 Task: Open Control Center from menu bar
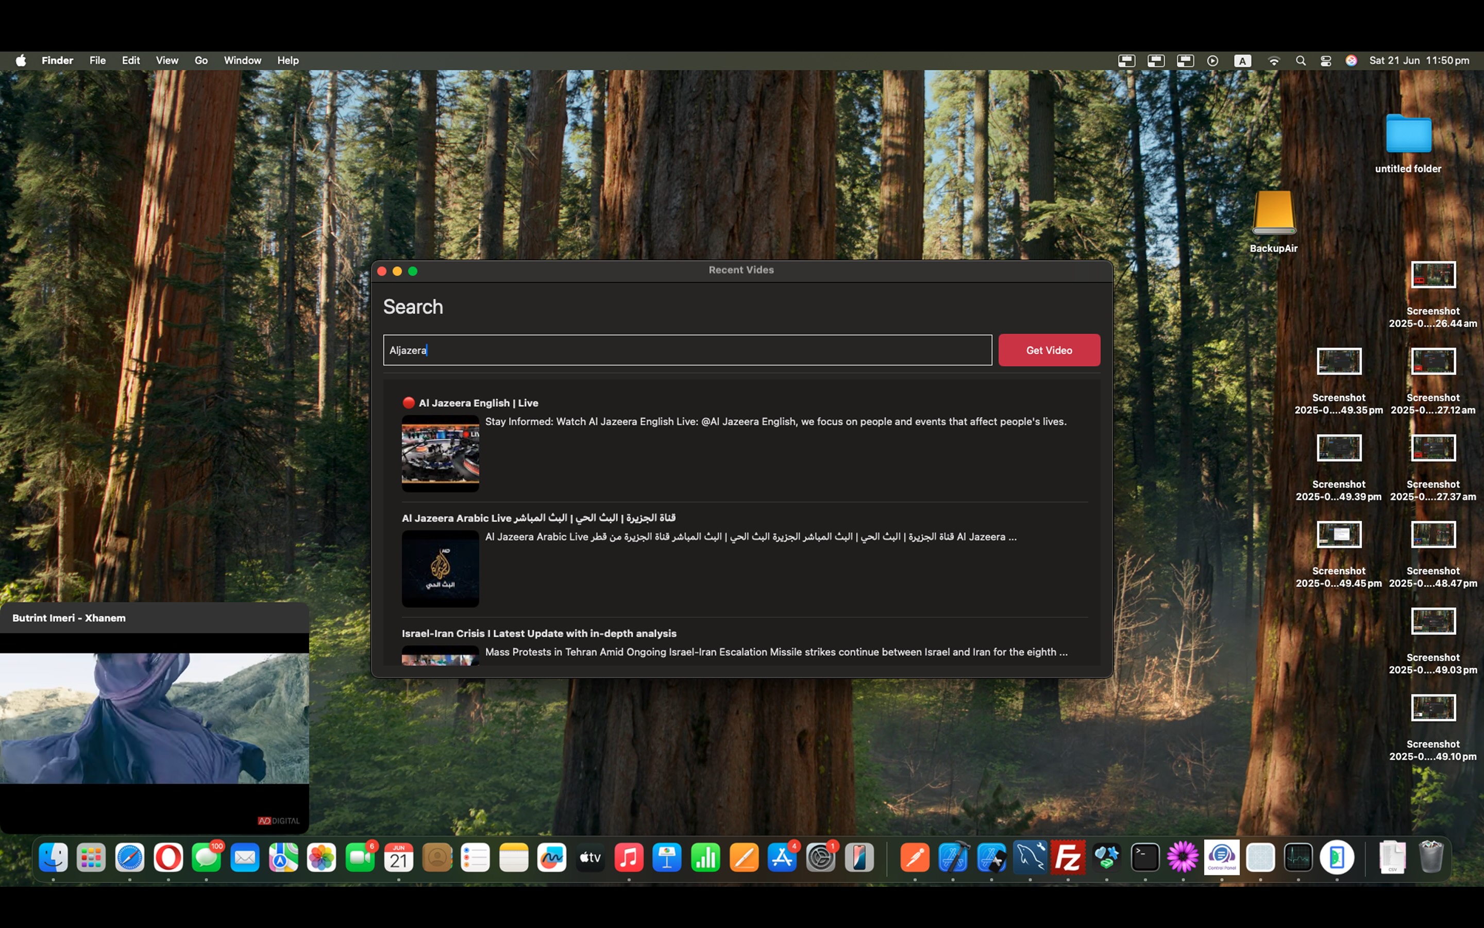(x=1326, y=61)
